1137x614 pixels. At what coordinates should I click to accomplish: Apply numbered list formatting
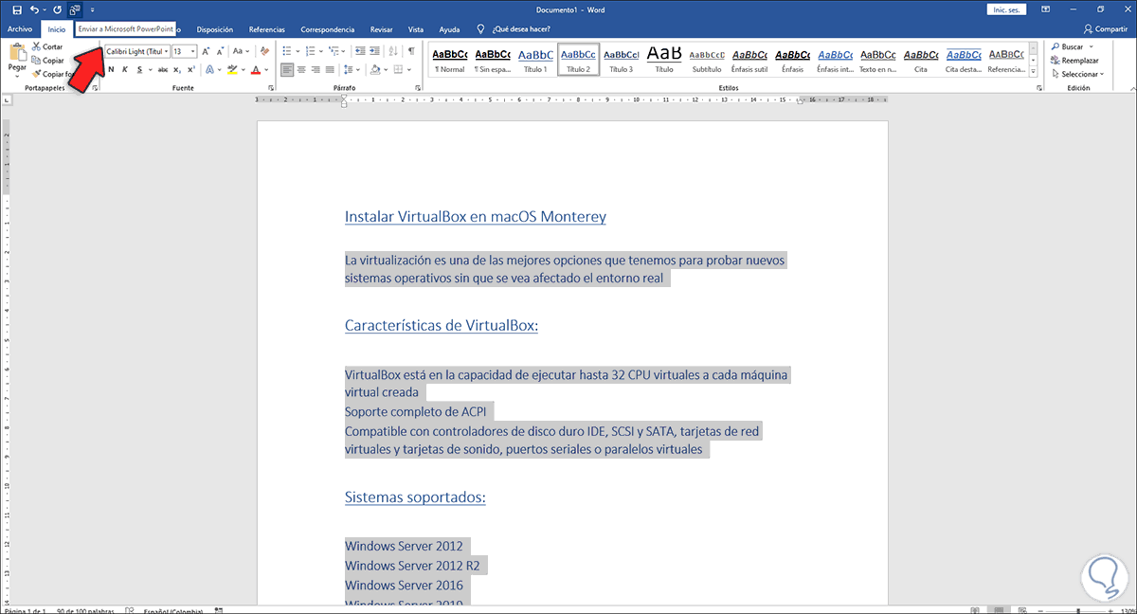313,51
